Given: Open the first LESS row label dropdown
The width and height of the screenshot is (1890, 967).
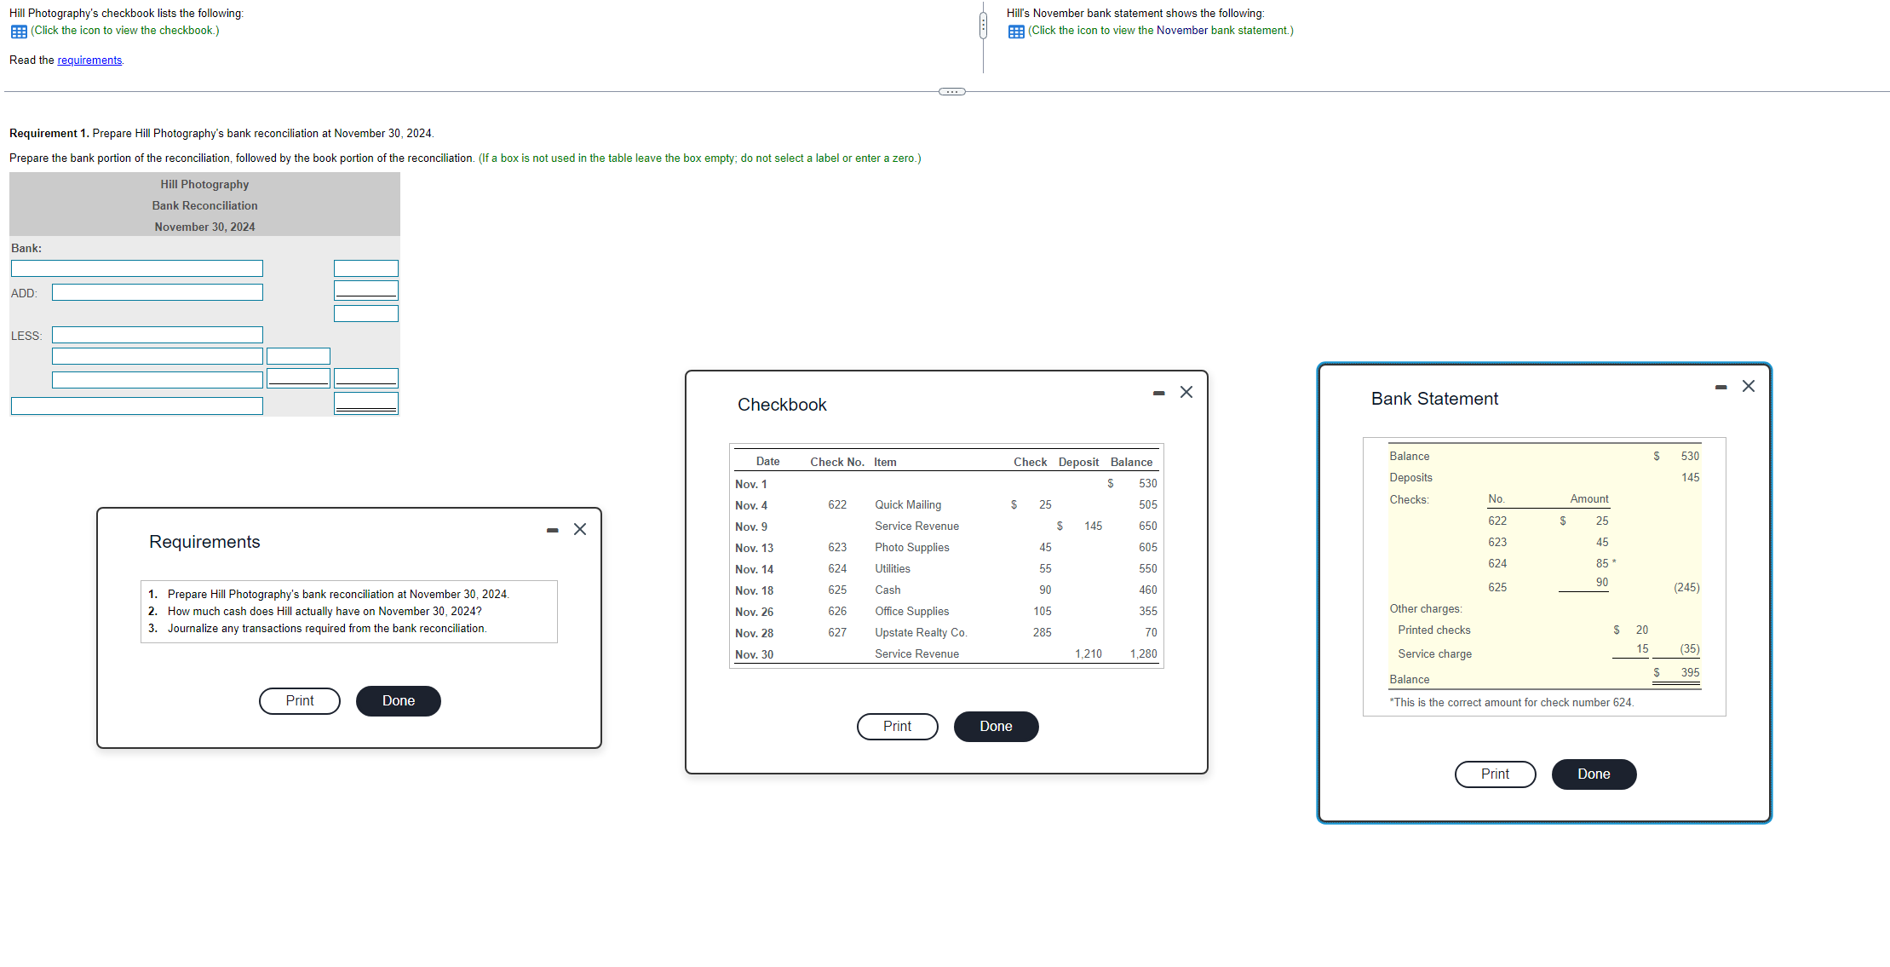Looking at the screenshot, I should (x=157, y=335).
